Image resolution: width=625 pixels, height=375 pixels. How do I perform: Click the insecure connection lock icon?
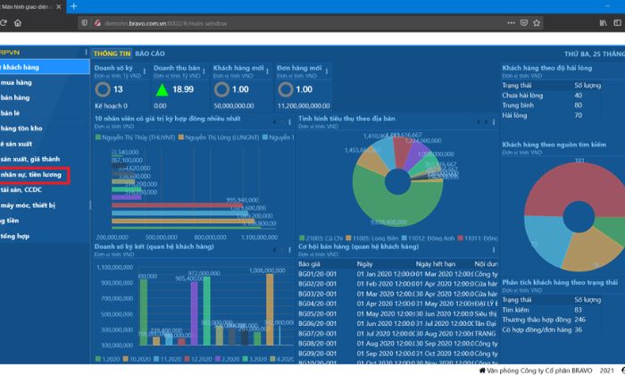(x=97, y=23)
